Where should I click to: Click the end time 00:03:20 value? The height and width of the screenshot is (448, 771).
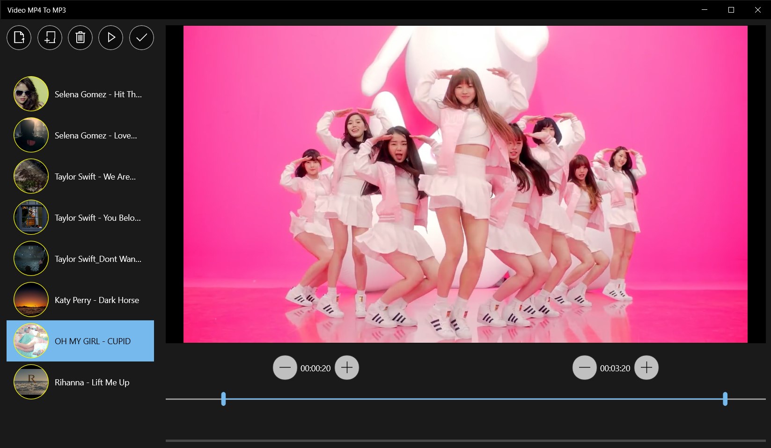point(615,369)
